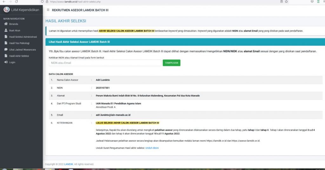Click the Unduh disini download link

click(152, 148)
